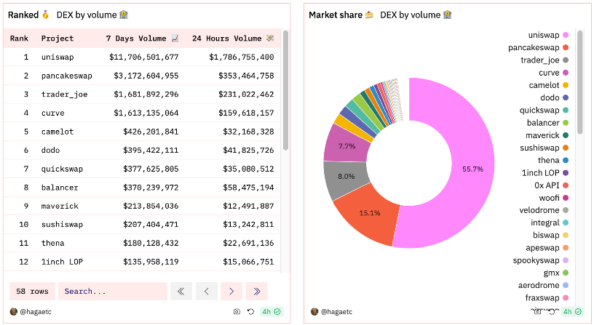Screen dimensions: 594x325
Task: Sort by the Project column header
Action: (58, 39)
